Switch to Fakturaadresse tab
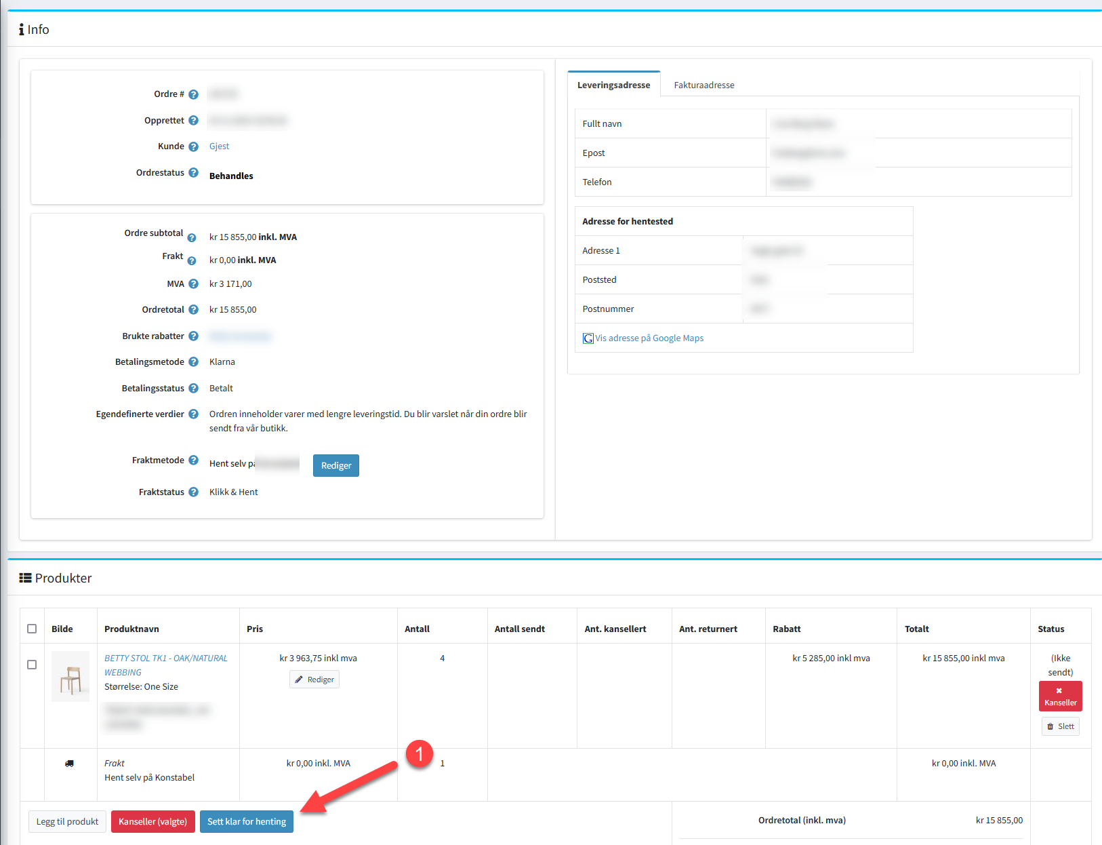The image size is (1102, 845). coord(703,85)
